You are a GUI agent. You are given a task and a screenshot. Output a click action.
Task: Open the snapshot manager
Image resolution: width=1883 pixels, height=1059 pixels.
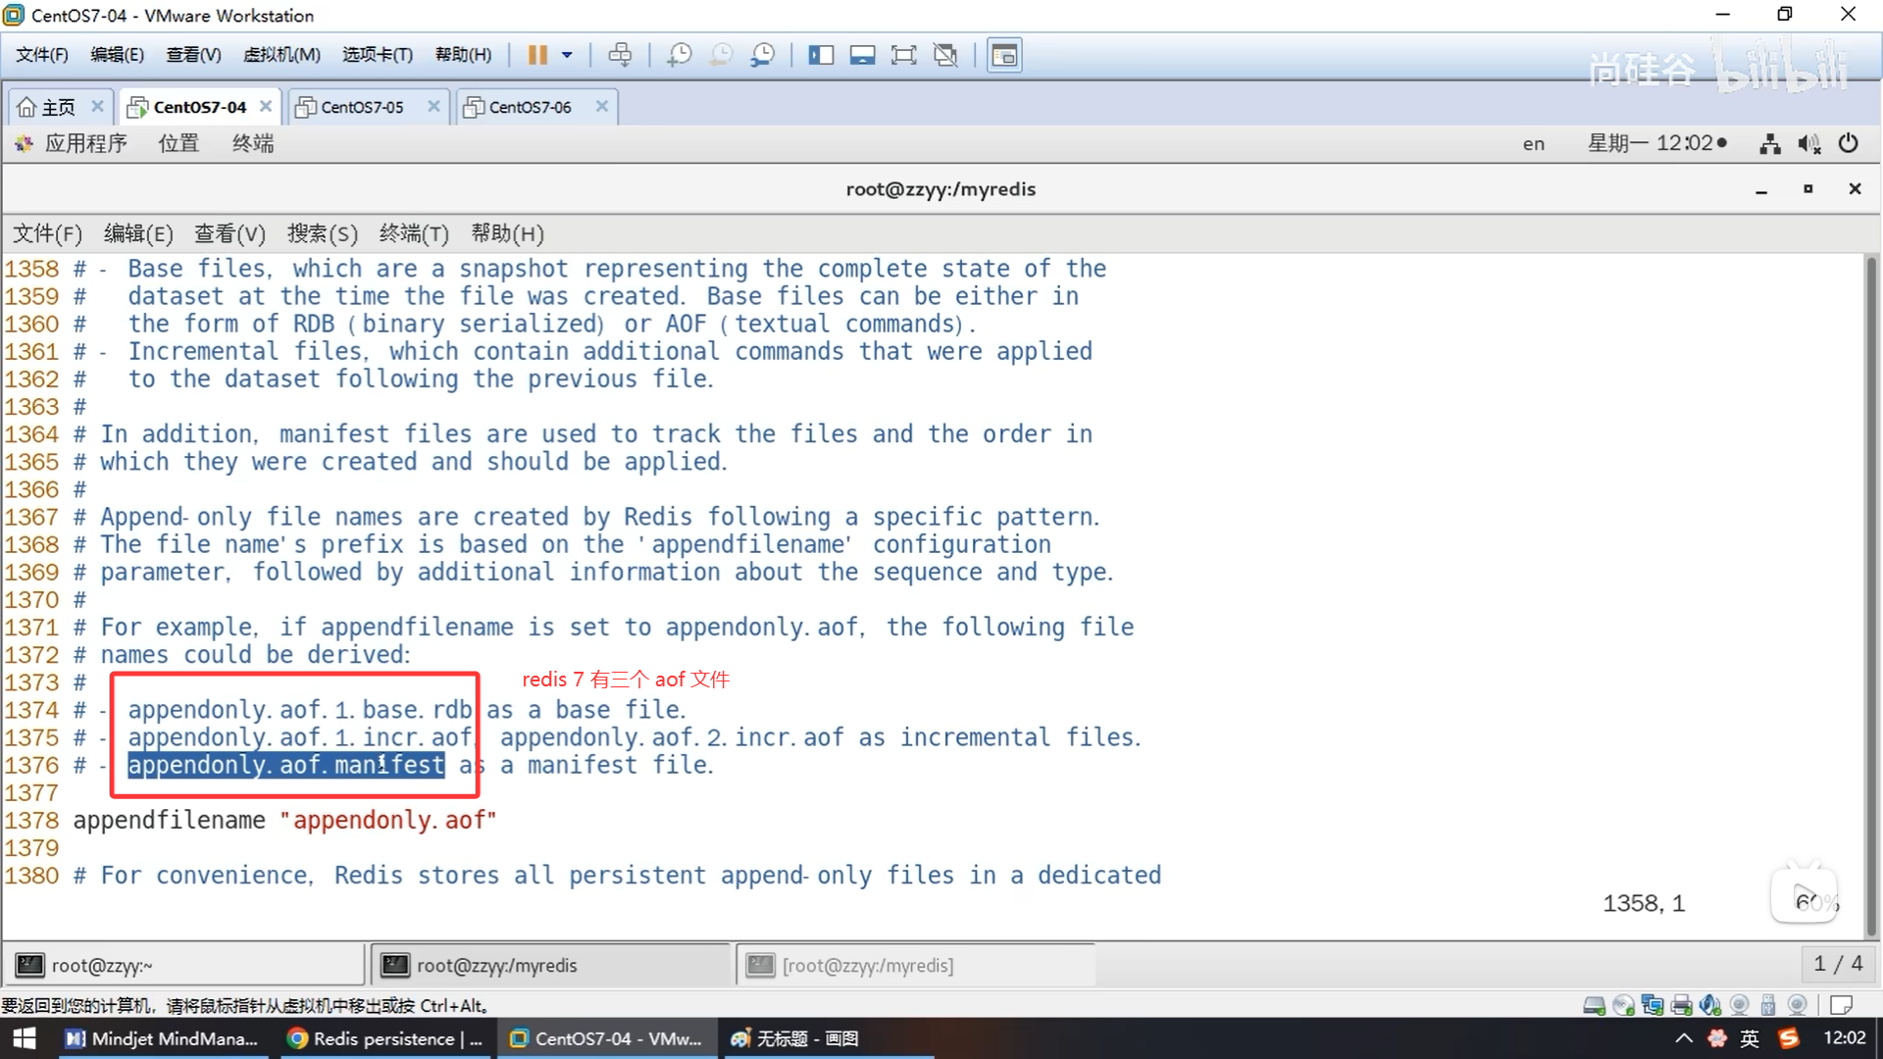[762, 55]
